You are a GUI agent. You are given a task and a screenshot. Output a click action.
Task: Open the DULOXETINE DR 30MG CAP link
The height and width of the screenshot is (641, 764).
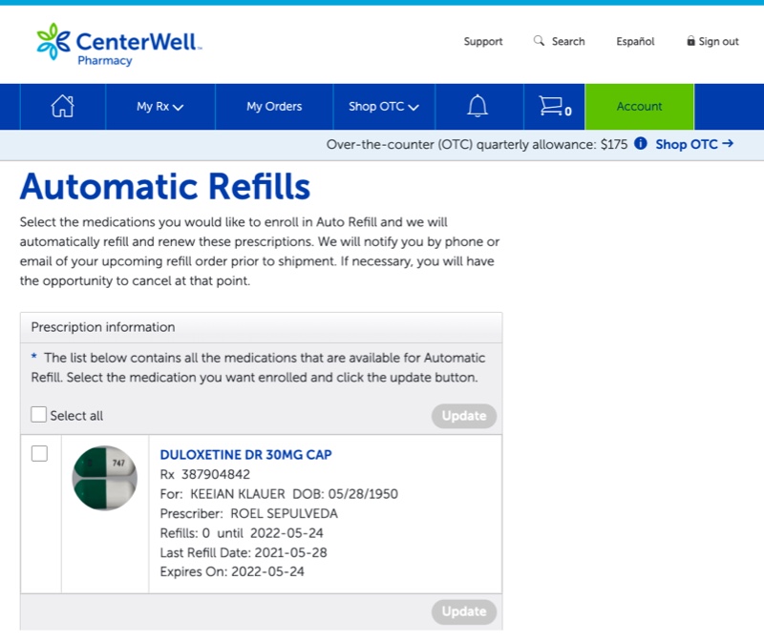245,455
